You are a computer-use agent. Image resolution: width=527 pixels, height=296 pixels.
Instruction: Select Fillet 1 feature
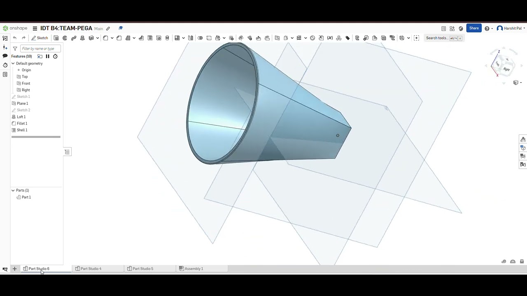(22, 123)
